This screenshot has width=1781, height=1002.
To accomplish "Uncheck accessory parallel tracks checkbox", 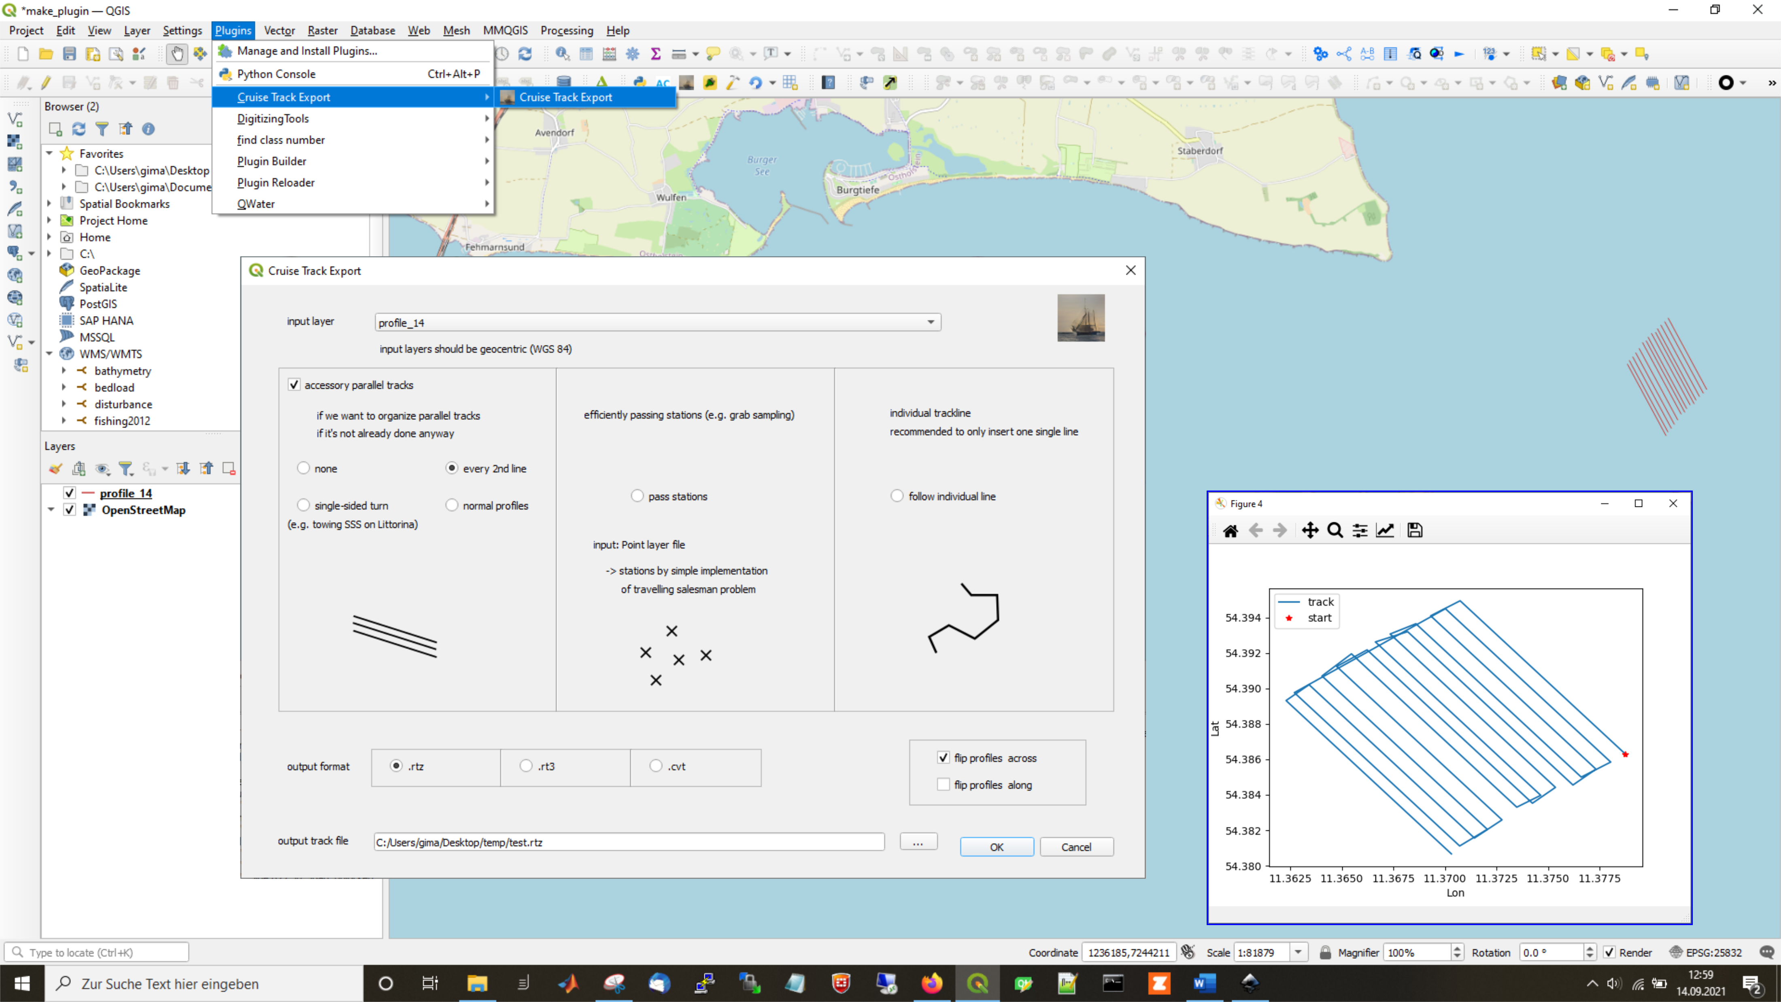I will [x=295, y=385].
